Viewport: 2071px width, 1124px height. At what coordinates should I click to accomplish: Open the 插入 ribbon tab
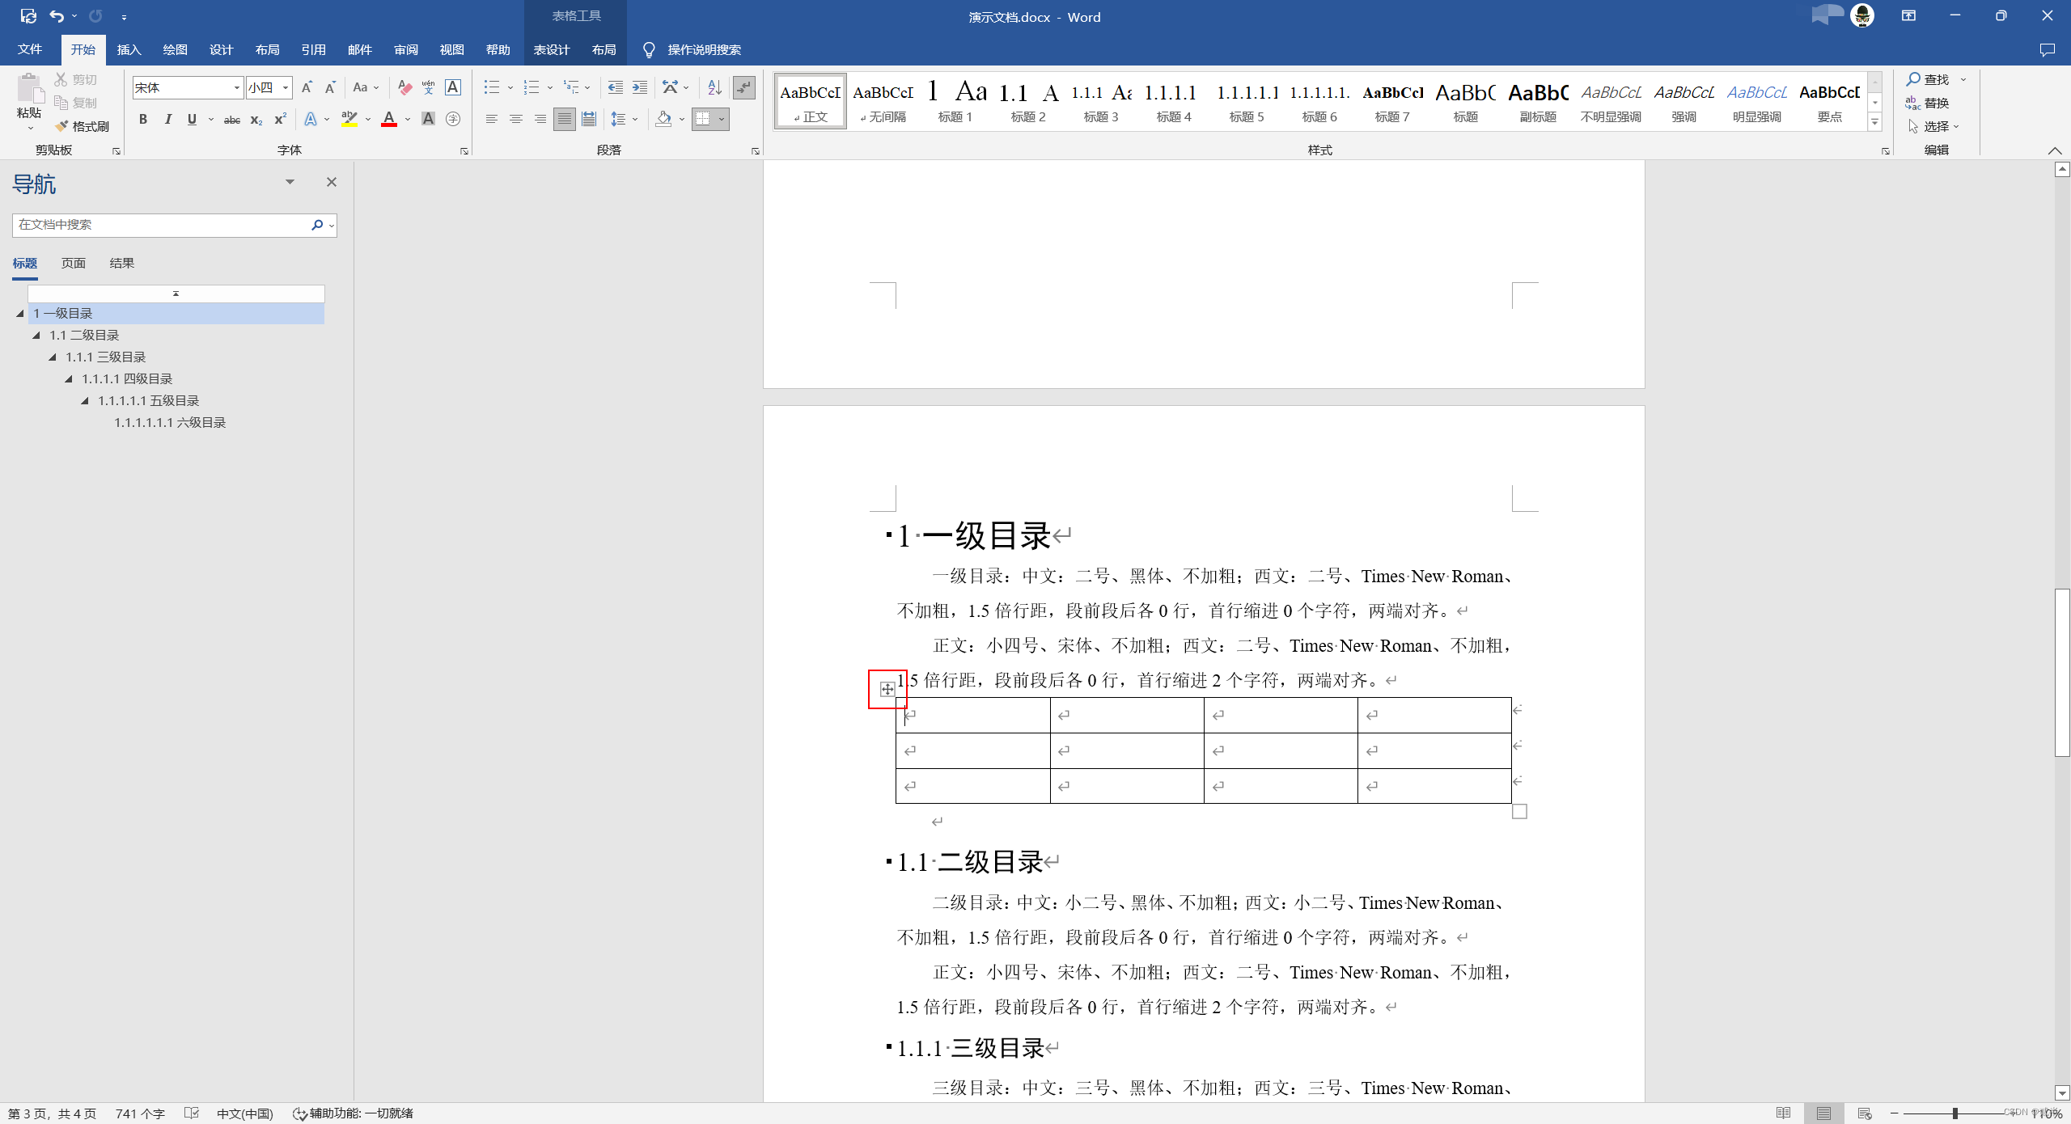129,49
